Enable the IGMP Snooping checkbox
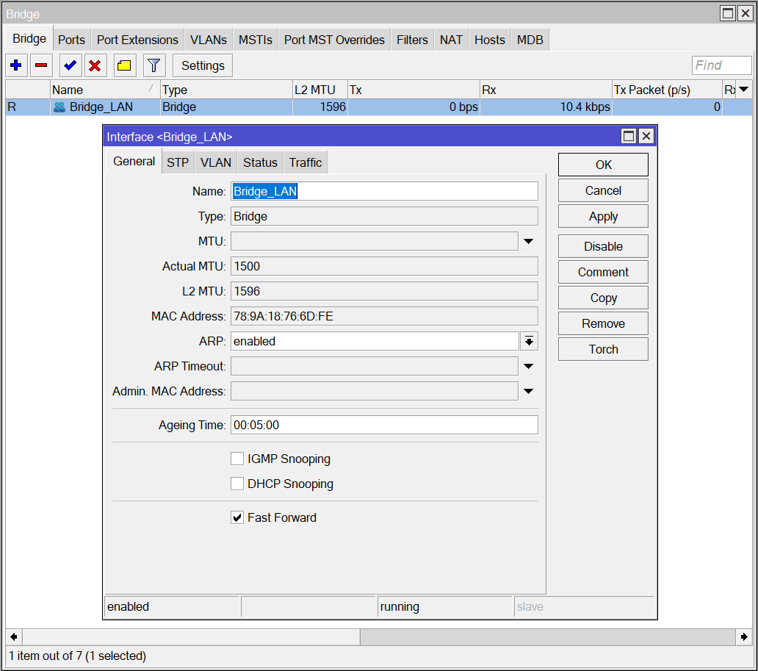The width and height of the screenshot is (758, 671). click(x=237, y=459)
